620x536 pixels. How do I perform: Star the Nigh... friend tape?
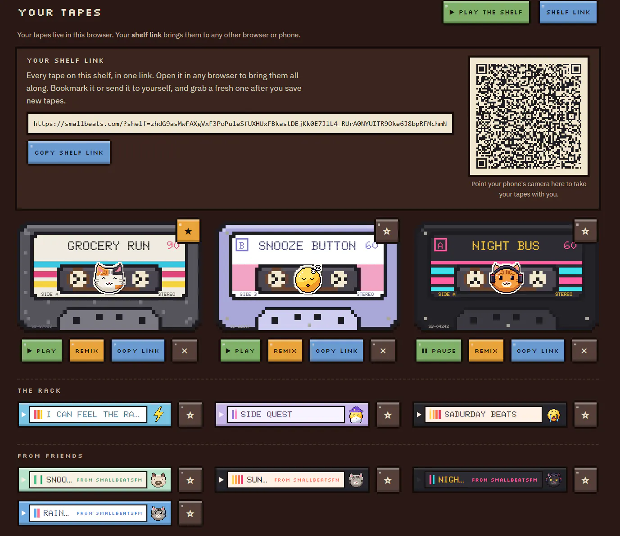pyautogui.click(x=585, y=480)
